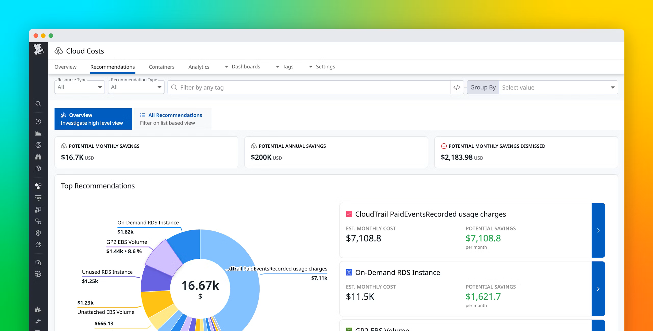Viewport: 653px width, 331px height.
Task: Switch to the Containers tab
Action: point(161,66)
